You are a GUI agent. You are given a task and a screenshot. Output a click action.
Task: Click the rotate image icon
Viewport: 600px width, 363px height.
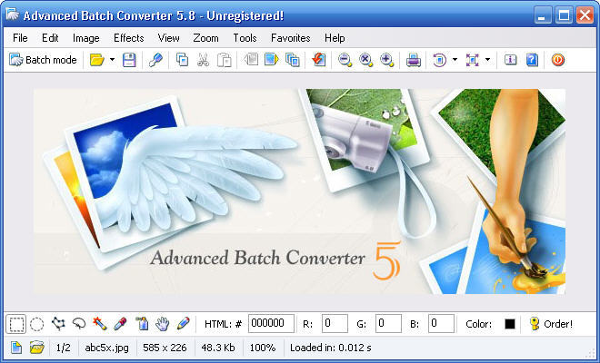pos(439,60)
